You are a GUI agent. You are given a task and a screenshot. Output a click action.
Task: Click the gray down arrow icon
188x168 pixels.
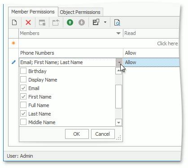tap(82, 22)
